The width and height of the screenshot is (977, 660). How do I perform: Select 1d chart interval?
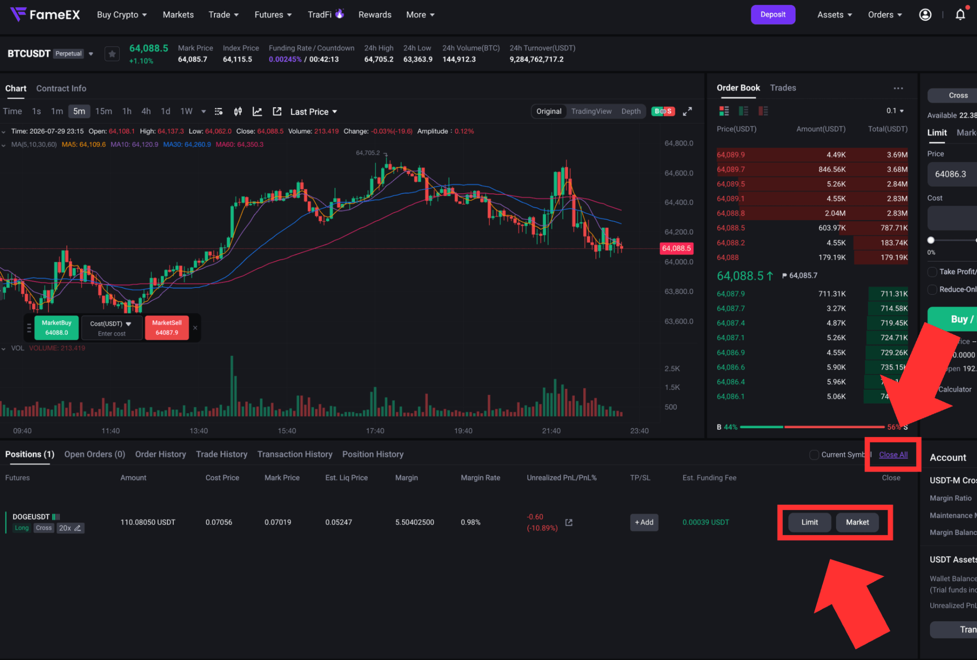pyautogui.click(x=166, y=111)
